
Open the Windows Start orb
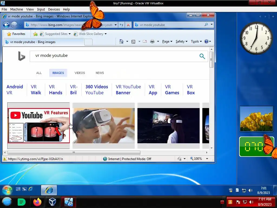[x=7, y=190]
